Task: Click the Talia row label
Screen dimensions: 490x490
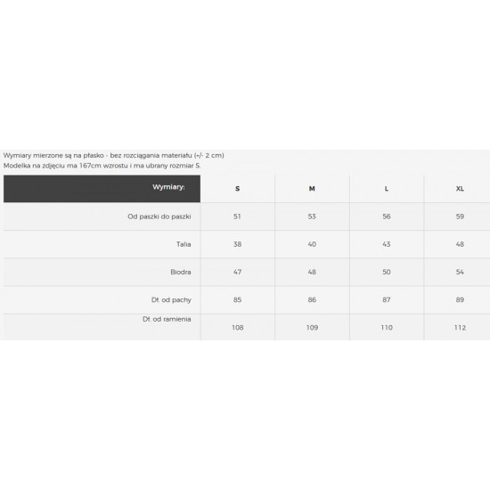Action: tap(184, 244)
